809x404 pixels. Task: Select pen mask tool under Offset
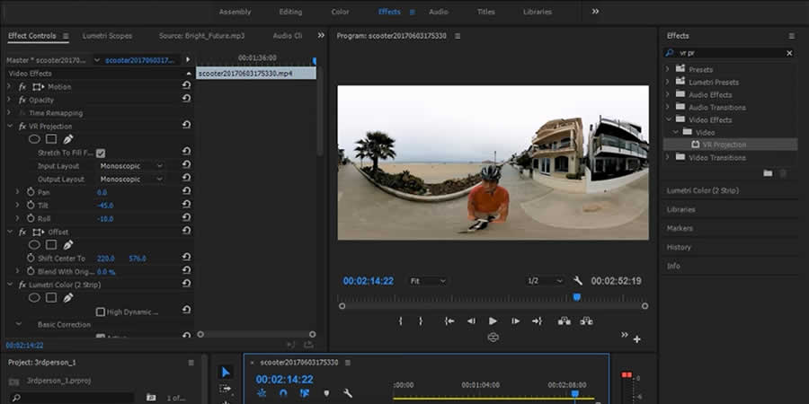coord(67,245)
